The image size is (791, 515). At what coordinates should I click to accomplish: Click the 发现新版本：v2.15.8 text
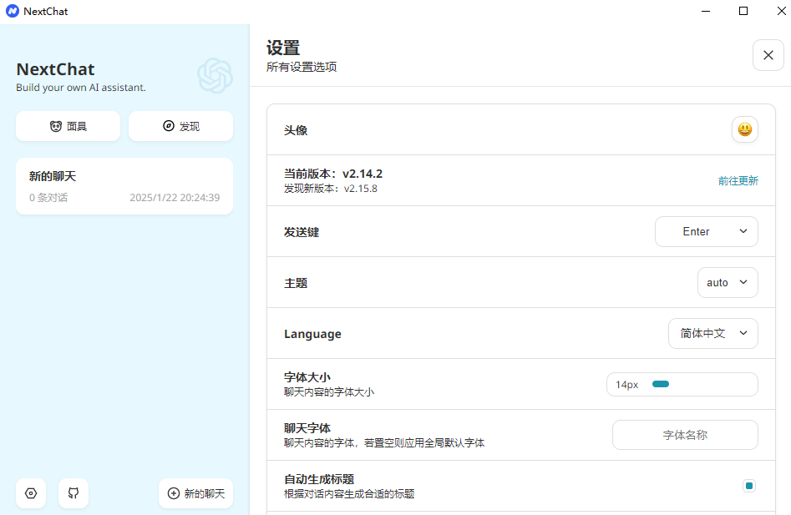pyautogui.click(x=331, y=189)
